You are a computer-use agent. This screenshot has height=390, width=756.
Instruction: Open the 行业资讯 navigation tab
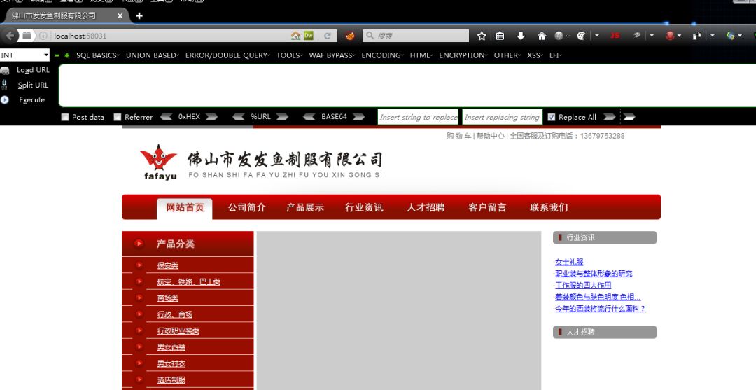pos(364,208)
